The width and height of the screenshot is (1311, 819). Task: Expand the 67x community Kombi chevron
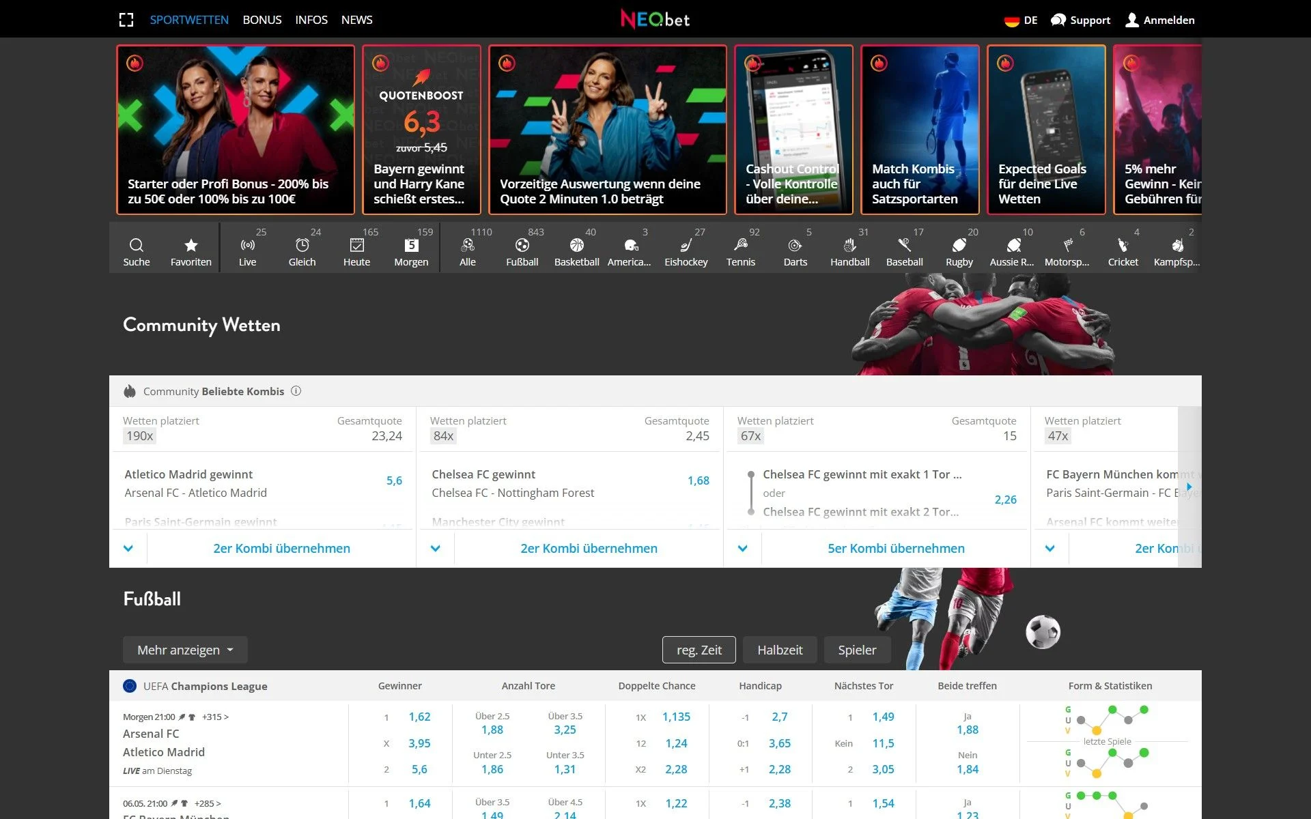tap(743, 548)
